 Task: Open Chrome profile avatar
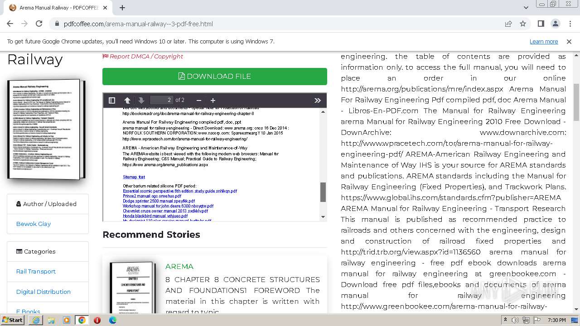[x=556, y=24]
